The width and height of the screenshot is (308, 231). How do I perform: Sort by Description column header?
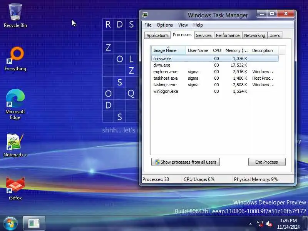click(264, 50)
